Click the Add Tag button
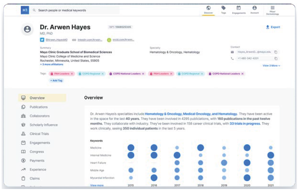 coord(56,80)
